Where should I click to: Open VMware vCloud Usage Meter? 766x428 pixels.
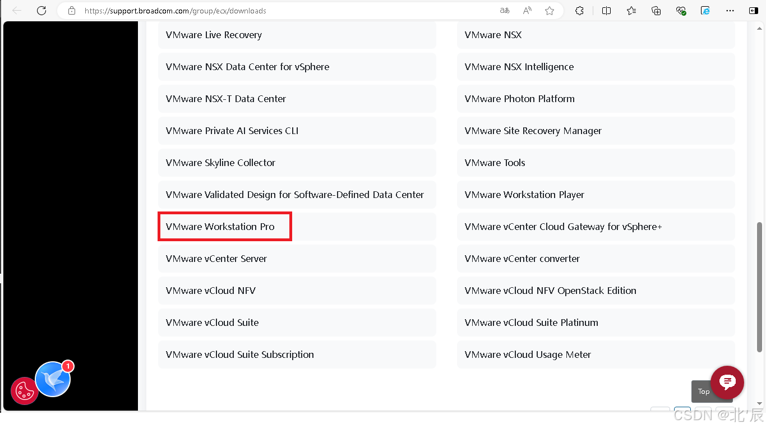596,355
